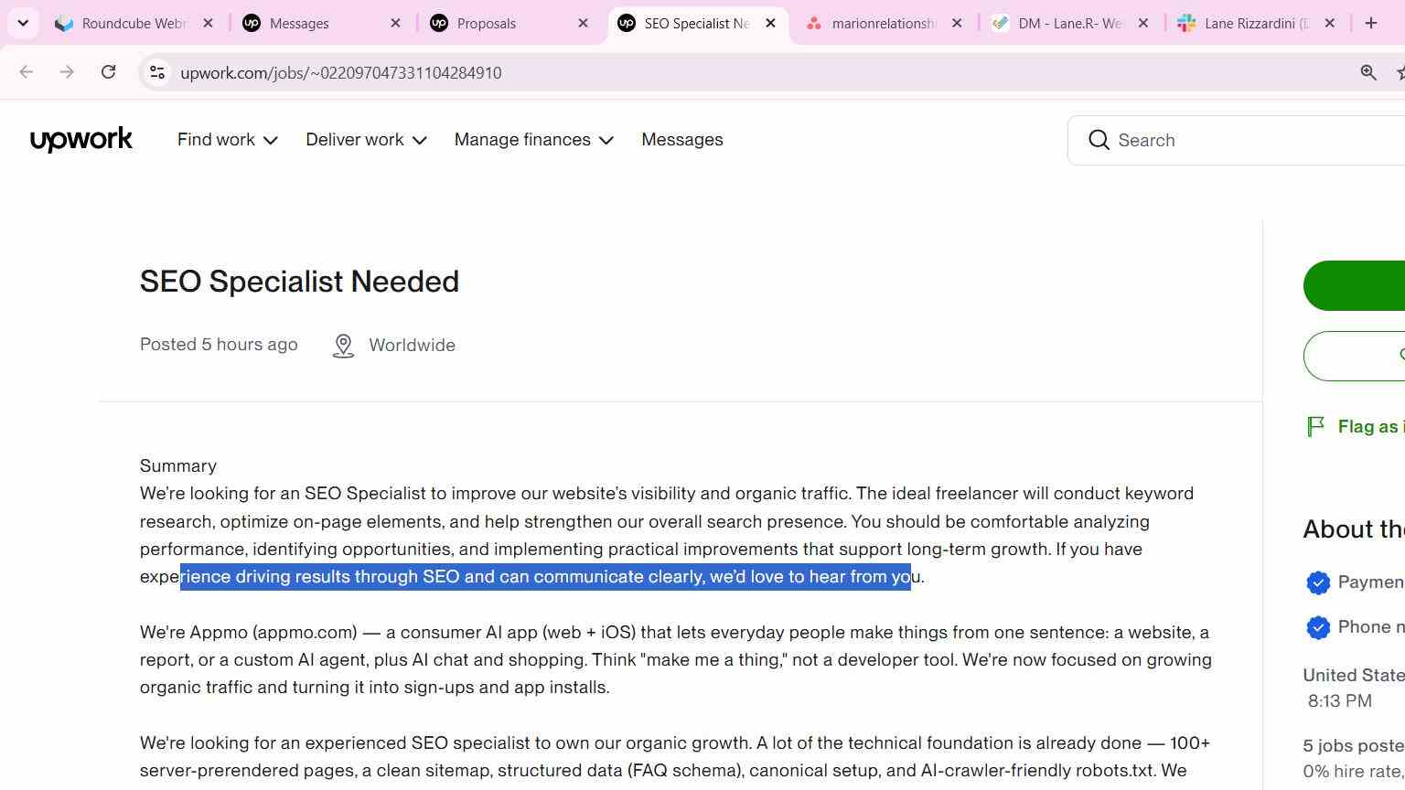
Task: Click the Worldwide location pin icon
Action: pyautogui.click(x=343, y=346)
